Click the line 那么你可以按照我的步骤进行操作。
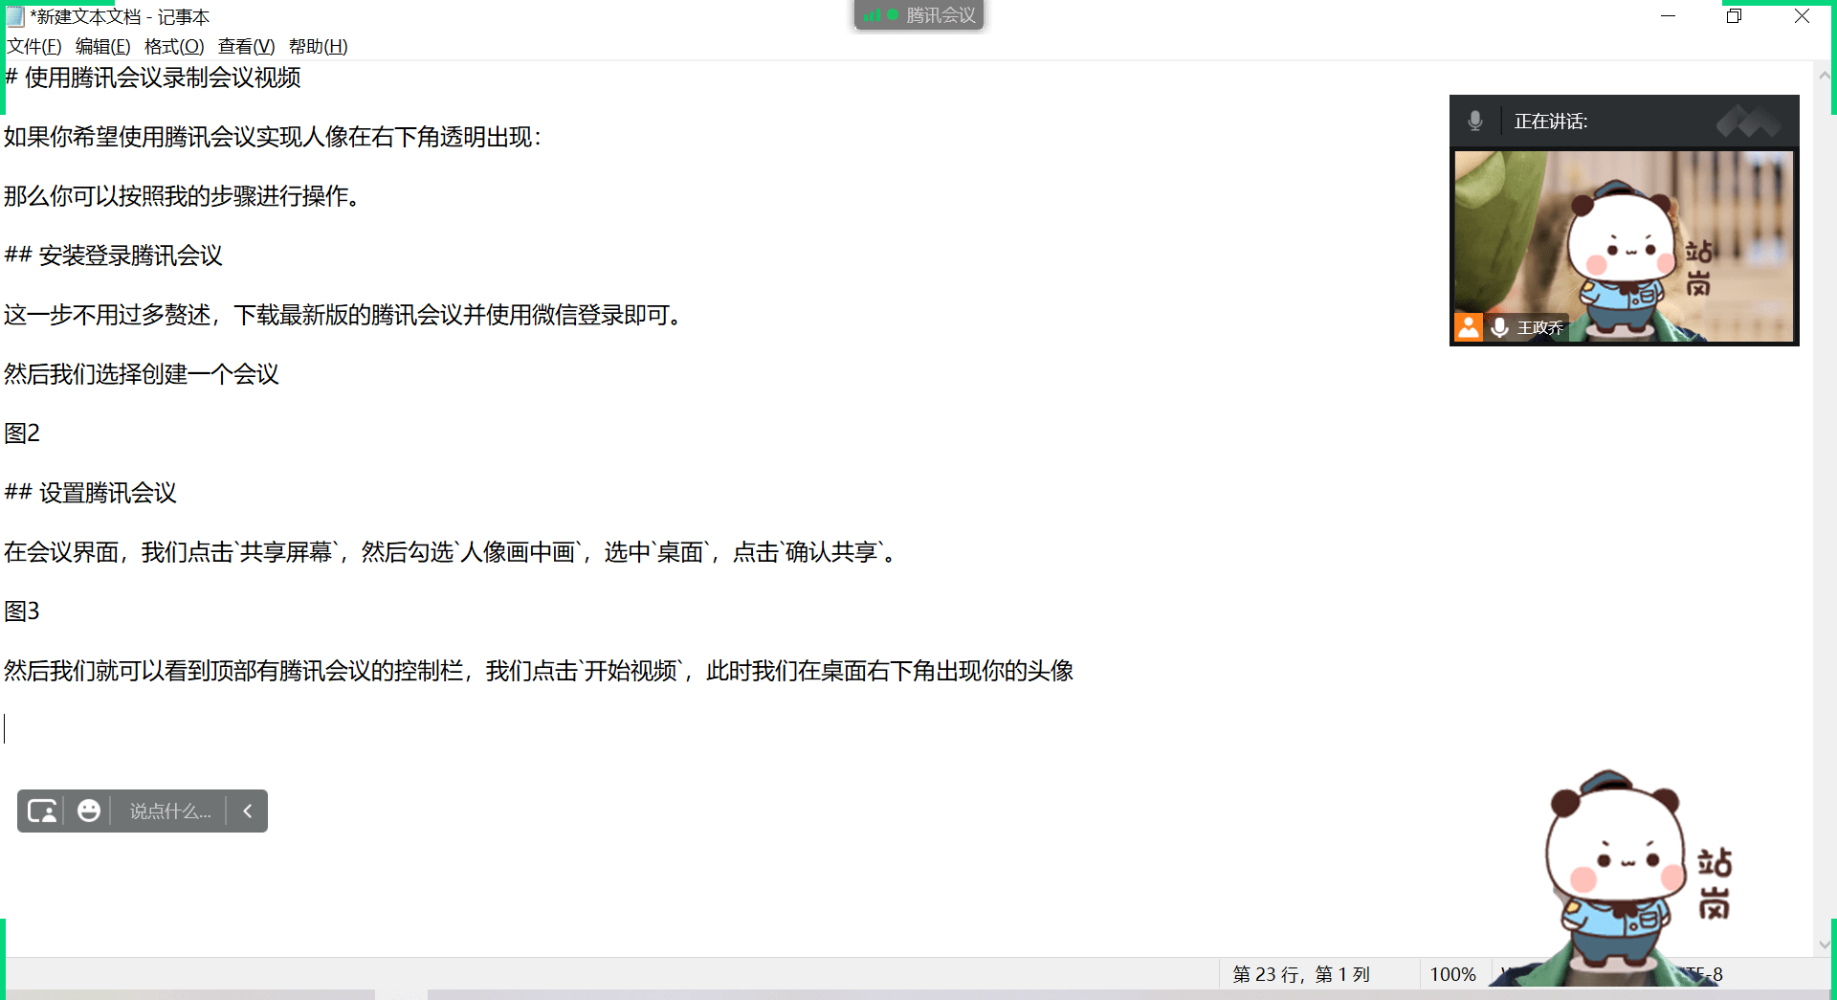Image resolution: width=1837 pixels, height=1000 pixels. pos(183,196)
